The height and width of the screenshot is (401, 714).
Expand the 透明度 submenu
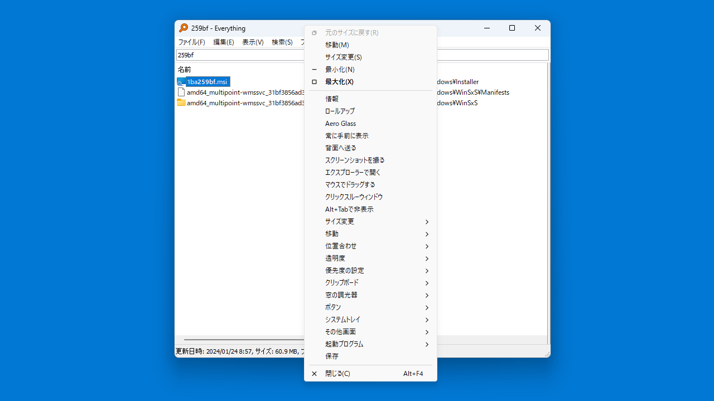click(370, 258)
